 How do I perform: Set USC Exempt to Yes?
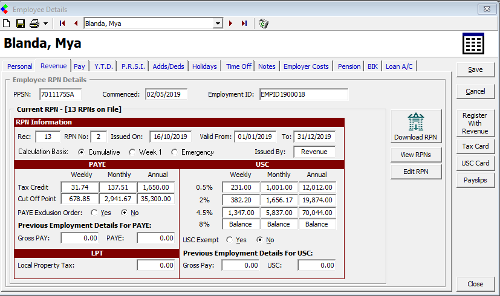tap(229, 240)
